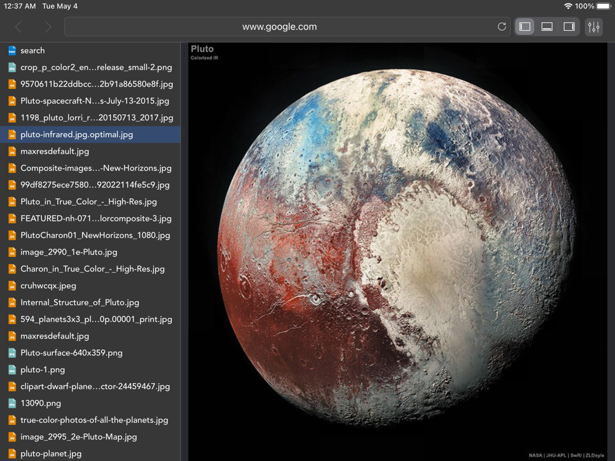The width and height of the screenshot is (615, 461).
Task: Click the PNG icon beside pluto-1.png
Action: pyautogui.click(x=12, y=370)
